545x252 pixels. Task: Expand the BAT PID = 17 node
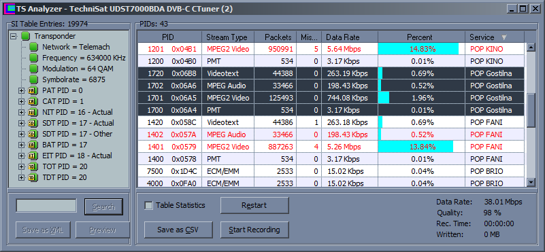click(x=22, y=145)
